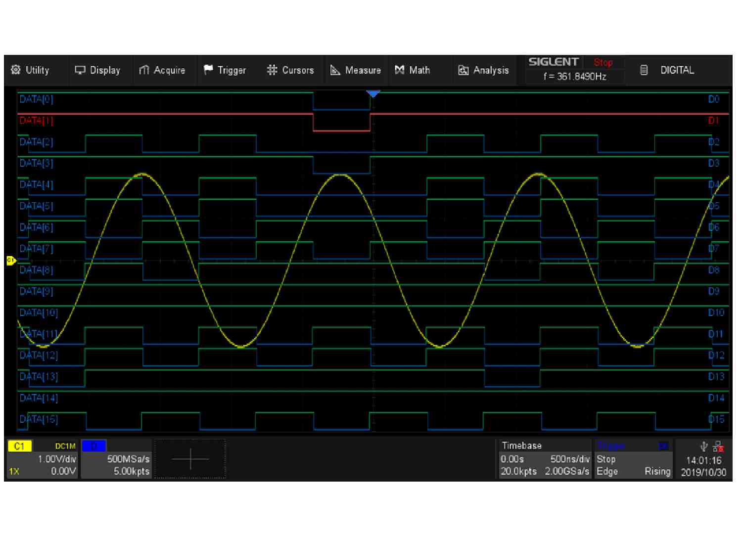
Task: Click the USB status icon
Action: pyautogui.click(x=704, y=447)
